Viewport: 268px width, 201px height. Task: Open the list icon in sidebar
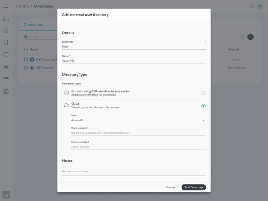(x=6, y=79)
